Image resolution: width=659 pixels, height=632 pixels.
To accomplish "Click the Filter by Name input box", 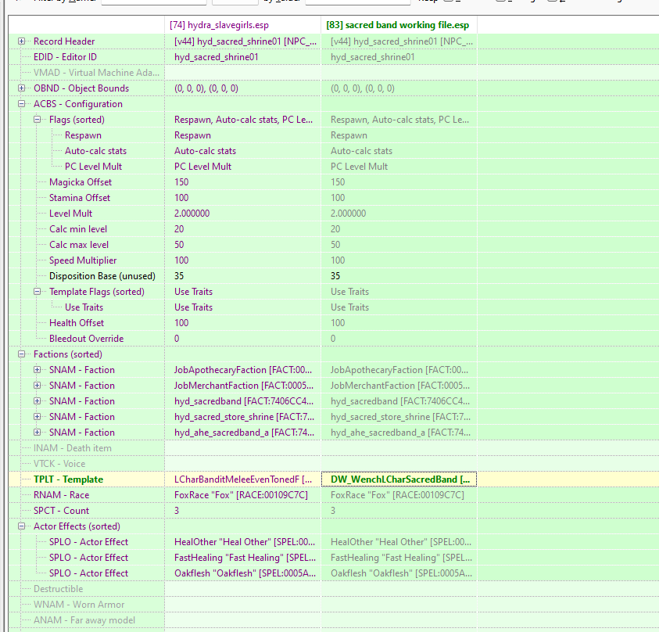I will pyautogui.click(x=153, y=2).
